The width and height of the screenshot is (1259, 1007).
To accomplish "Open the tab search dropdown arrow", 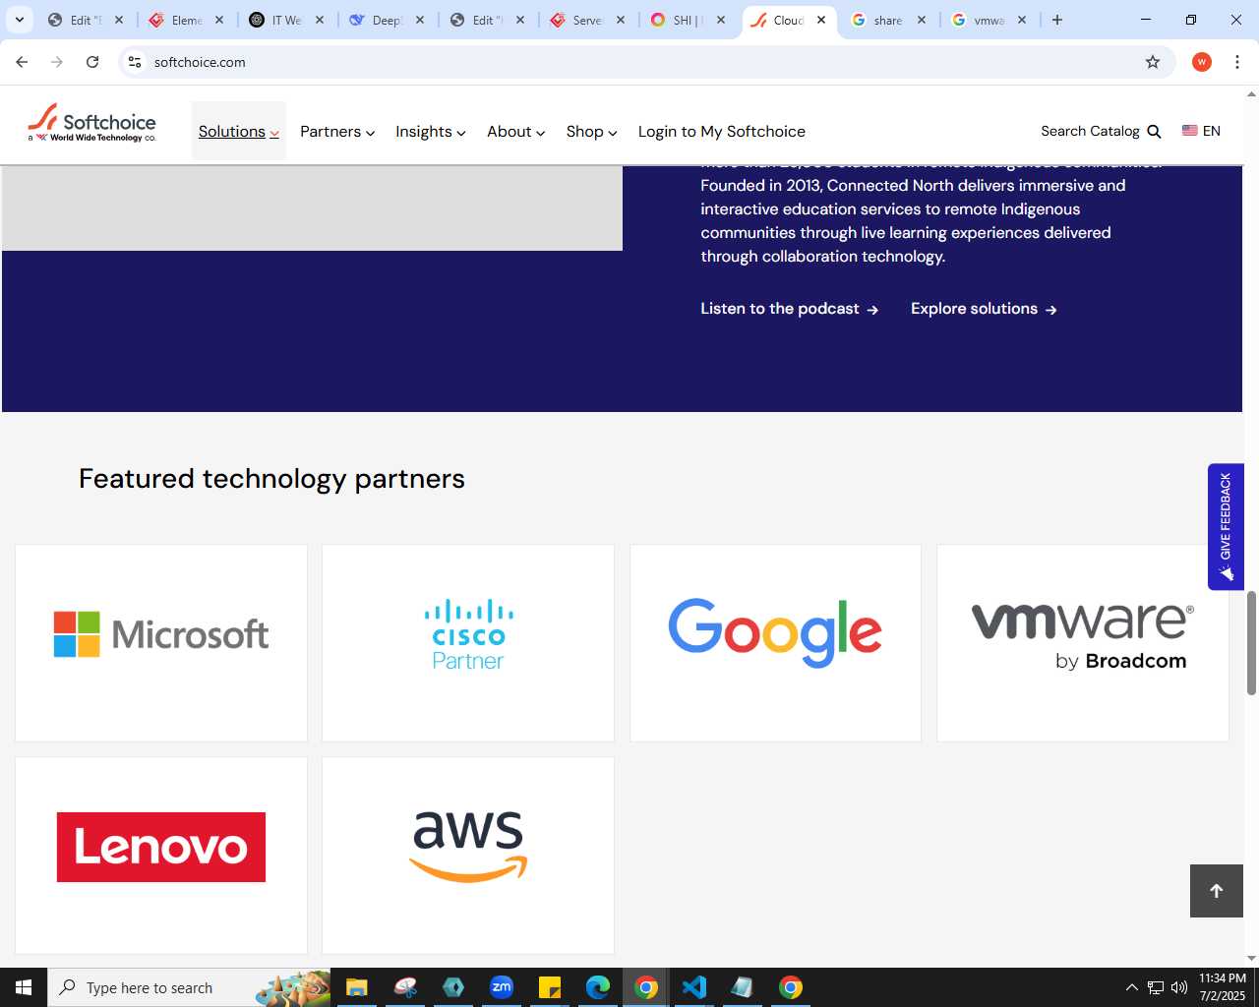I will tap(20, 20).
